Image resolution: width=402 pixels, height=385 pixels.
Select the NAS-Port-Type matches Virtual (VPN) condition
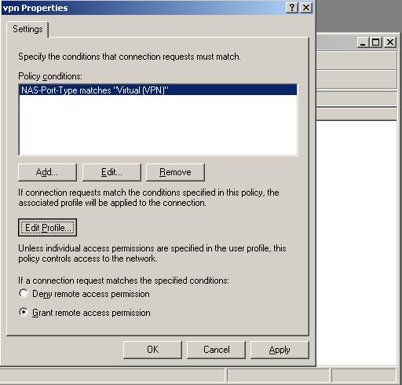tap(158, 90)
